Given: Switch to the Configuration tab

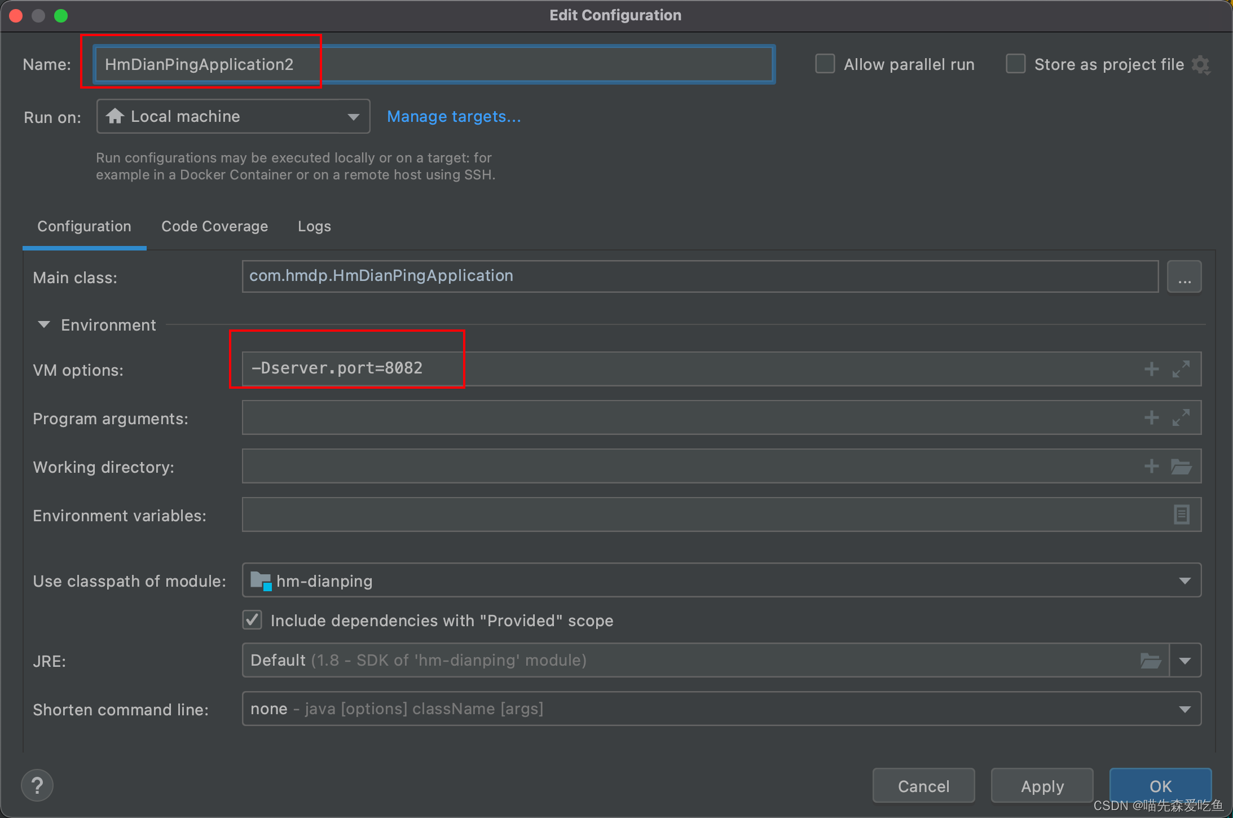Looking at the screenshot, I should tap(84, 226).
